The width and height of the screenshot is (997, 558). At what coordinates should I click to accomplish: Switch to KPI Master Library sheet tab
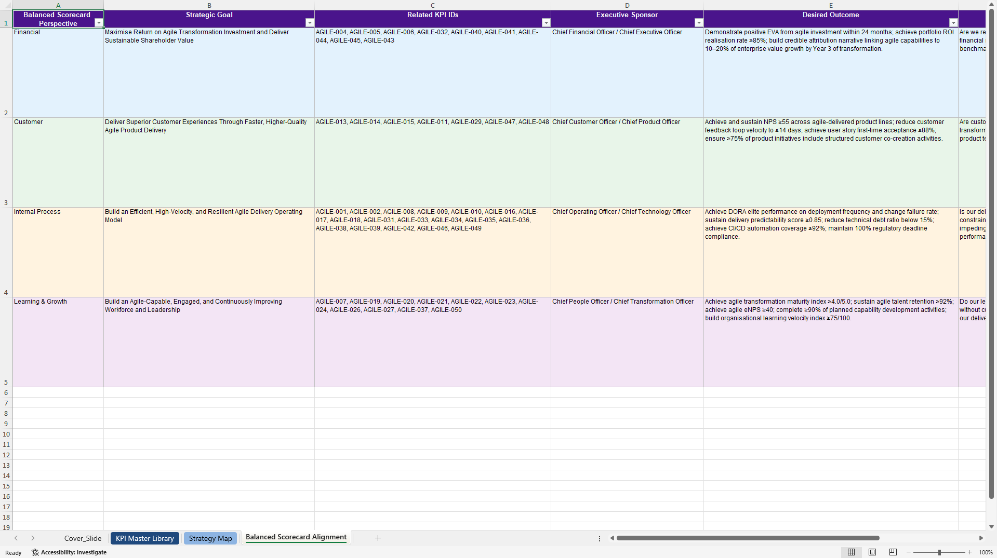click(x=144, y=538)
